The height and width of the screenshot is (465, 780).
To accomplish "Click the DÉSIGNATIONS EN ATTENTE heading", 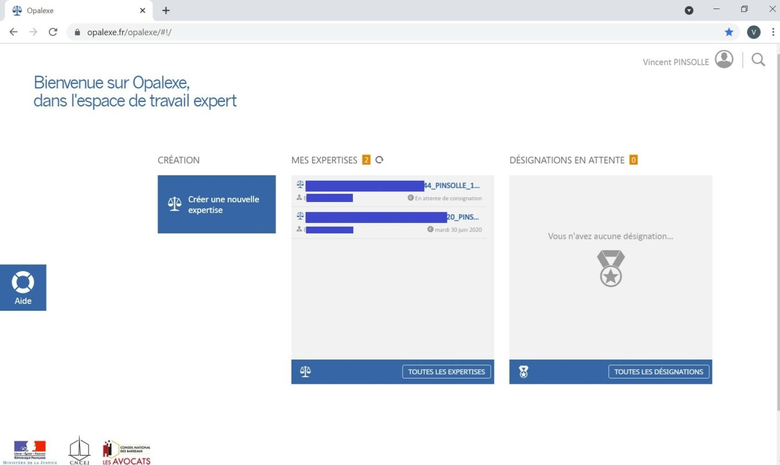I will 567,160.
